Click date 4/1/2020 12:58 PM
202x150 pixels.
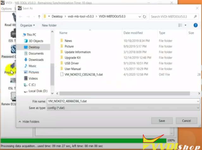click(x=136, y=74)
